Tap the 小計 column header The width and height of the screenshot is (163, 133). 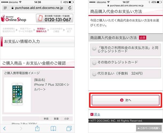pos(67,119)
